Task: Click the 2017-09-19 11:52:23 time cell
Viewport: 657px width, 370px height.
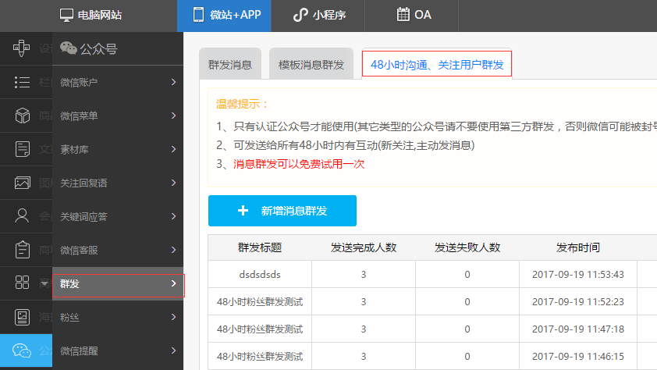Action: [x=578, y=302]
